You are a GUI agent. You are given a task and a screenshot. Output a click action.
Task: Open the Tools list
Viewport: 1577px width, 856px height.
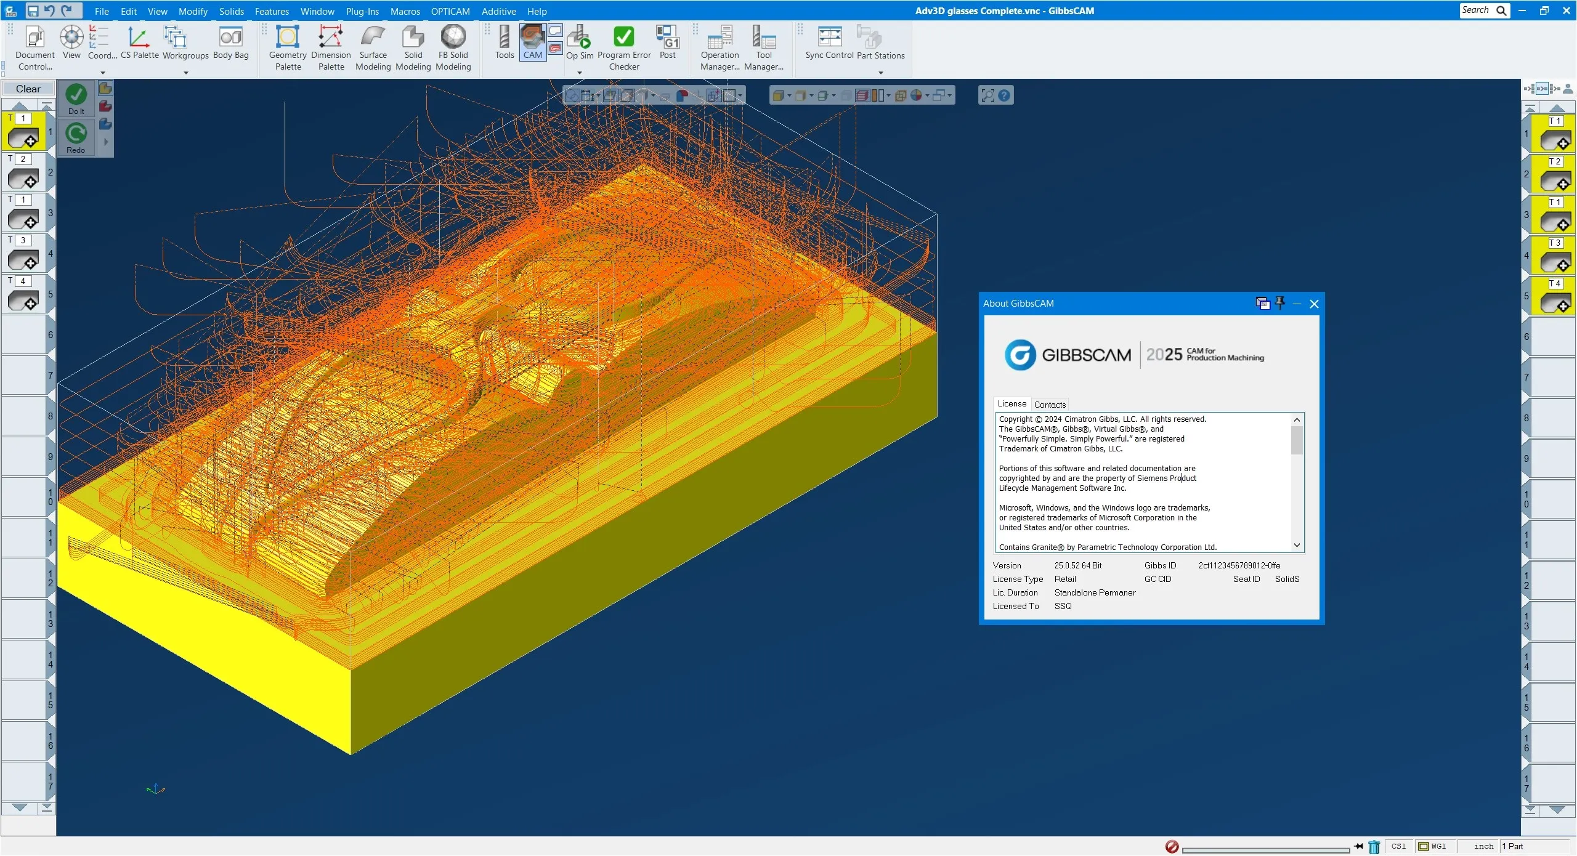coord(504,43)
